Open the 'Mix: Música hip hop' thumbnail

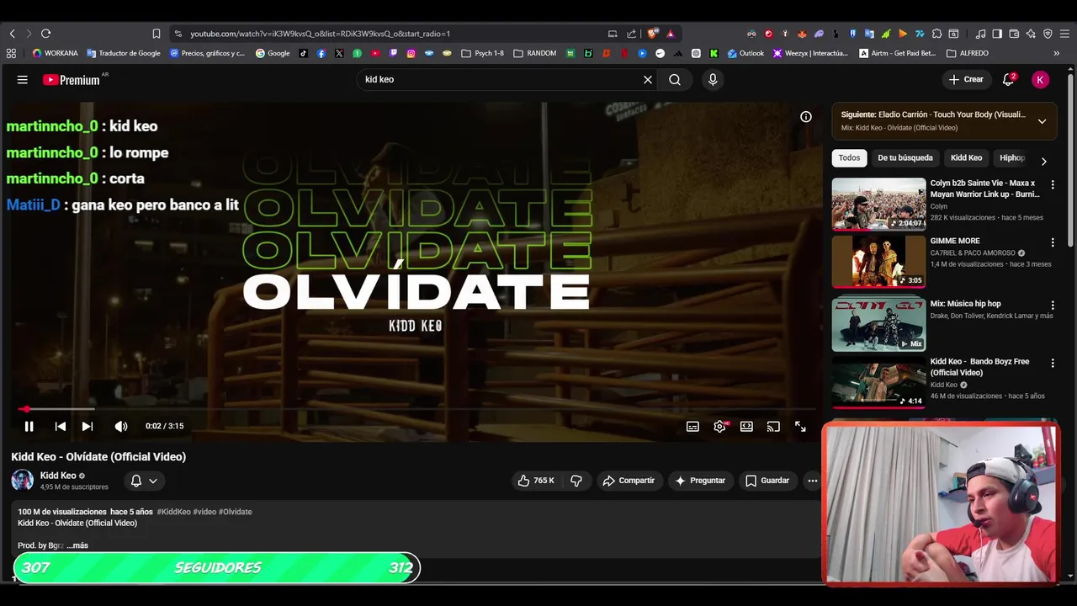[x=878, y=324]
